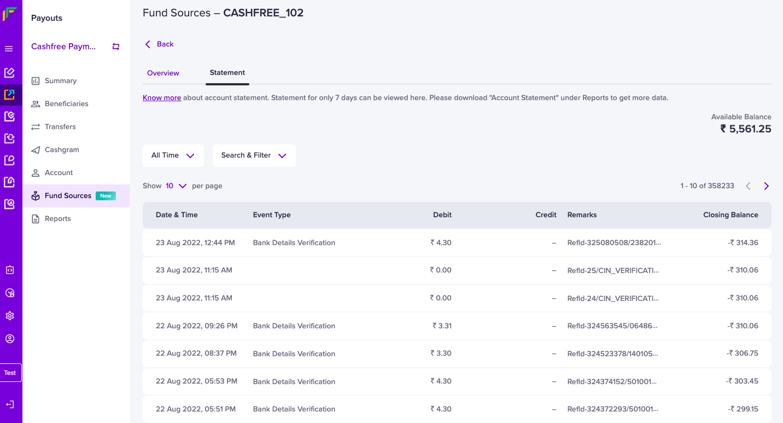
Task: Click the switch-account icon beside Cashfree Paym...
Action: tap(116, 47)
